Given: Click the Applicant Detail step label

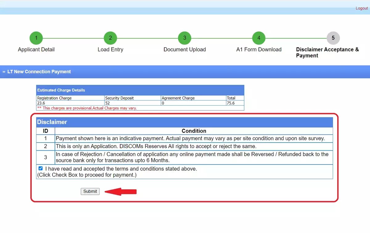Looking at the screenshot, I should click(36, 49).
